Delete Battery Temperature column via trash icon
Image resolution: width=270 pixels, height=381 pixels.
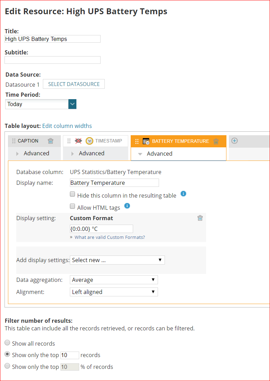216,141
